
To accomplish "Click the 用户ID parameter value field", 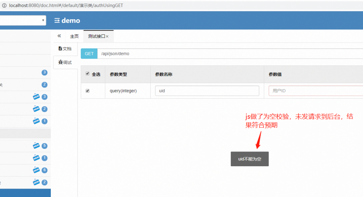I will point(316,91).
